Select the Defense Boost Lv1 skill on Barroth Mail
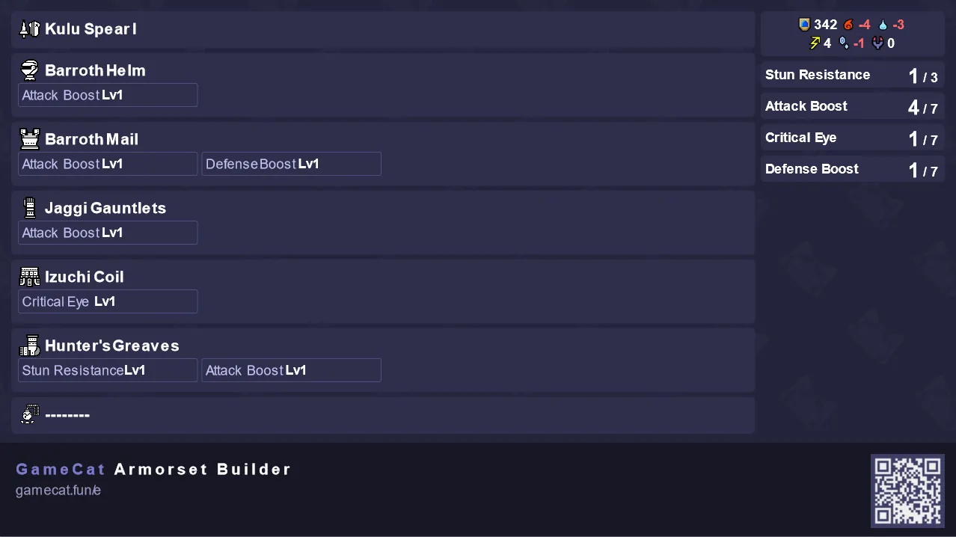The width and height of the screenshot is (956, 537). tap(291, 164)
